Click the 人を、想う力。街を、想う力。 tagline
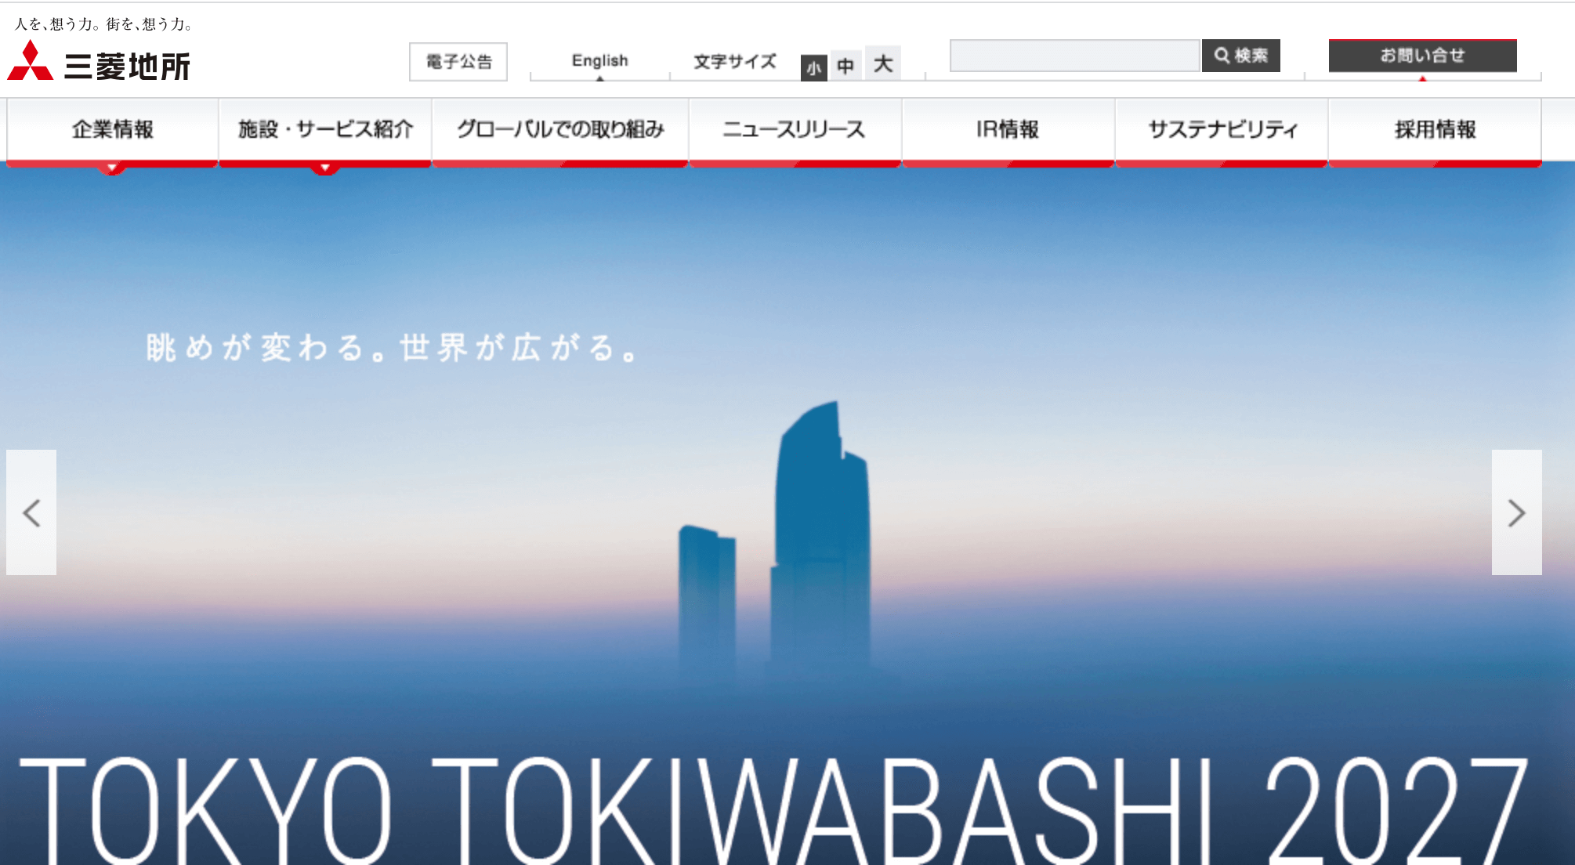The height and width of the screenshot is (865, 1575). coord(104,24)
